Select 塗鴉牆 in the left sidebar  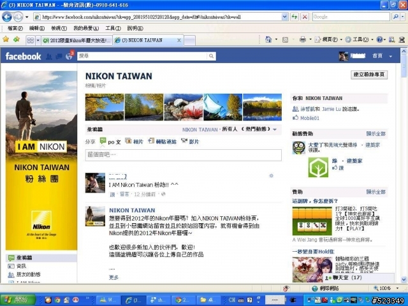pos(41,258)
